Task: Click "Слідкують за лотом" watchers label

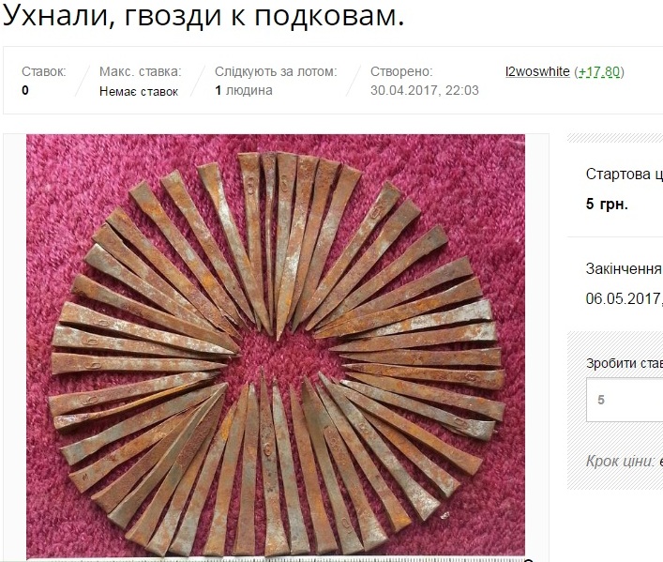Action: tap(276, 71)
